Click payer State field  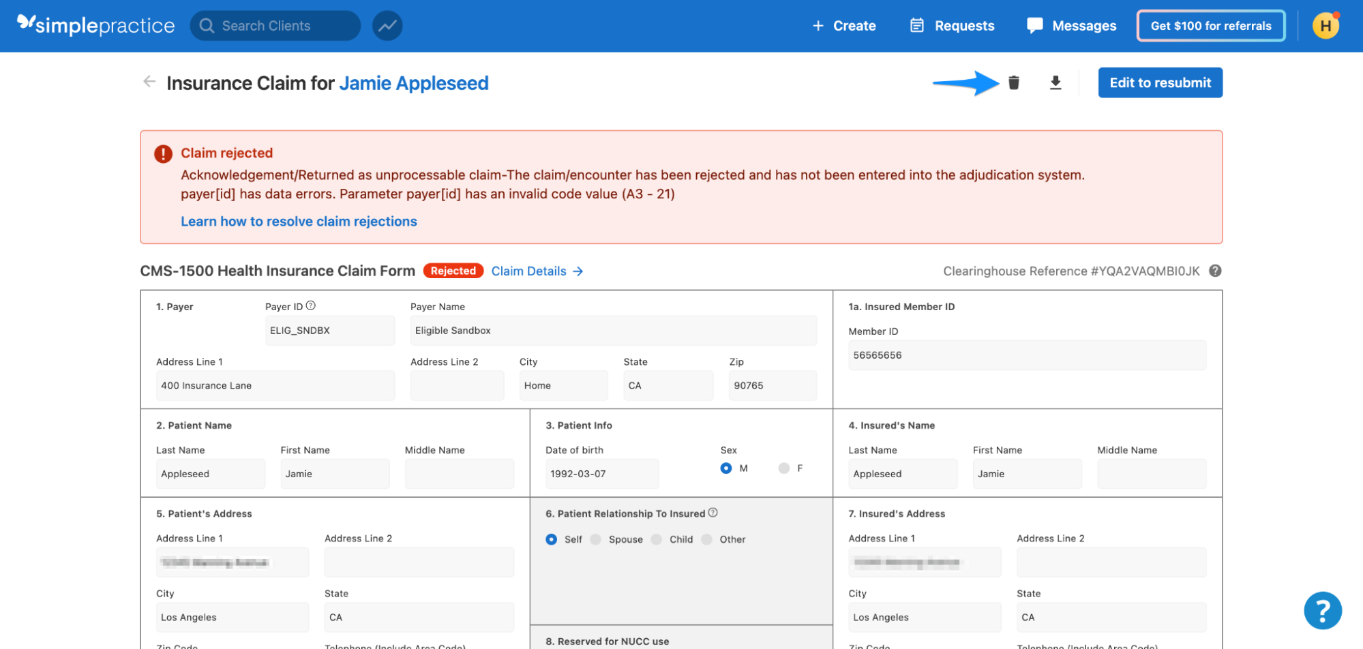(x=668, y=386)
